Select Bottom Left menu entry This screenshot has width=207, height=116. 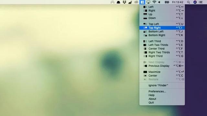point(162,32)
